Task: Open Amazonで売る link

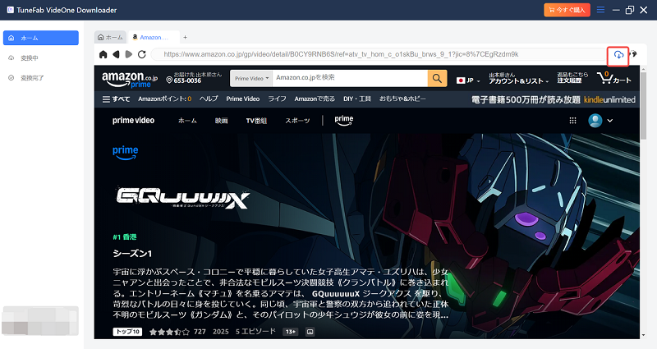Action: 315,99
